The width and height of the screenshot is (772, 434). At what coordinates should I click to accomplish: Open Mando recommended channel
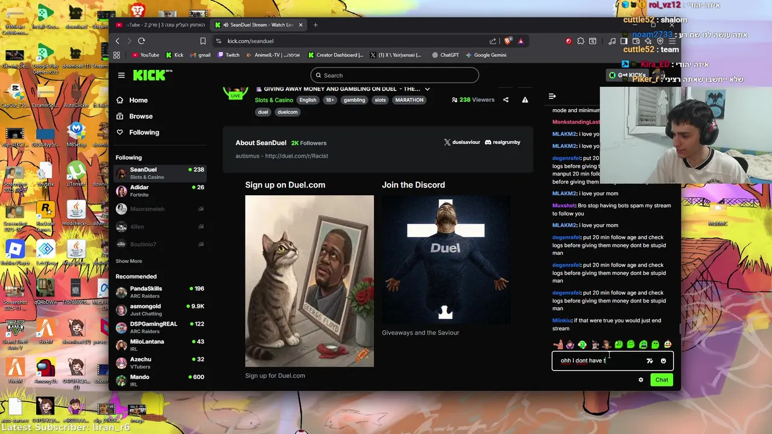160,380
